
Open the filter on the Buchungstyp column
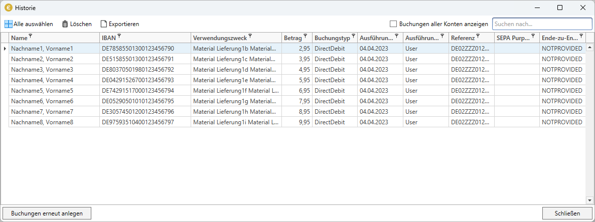coord(353,36)
